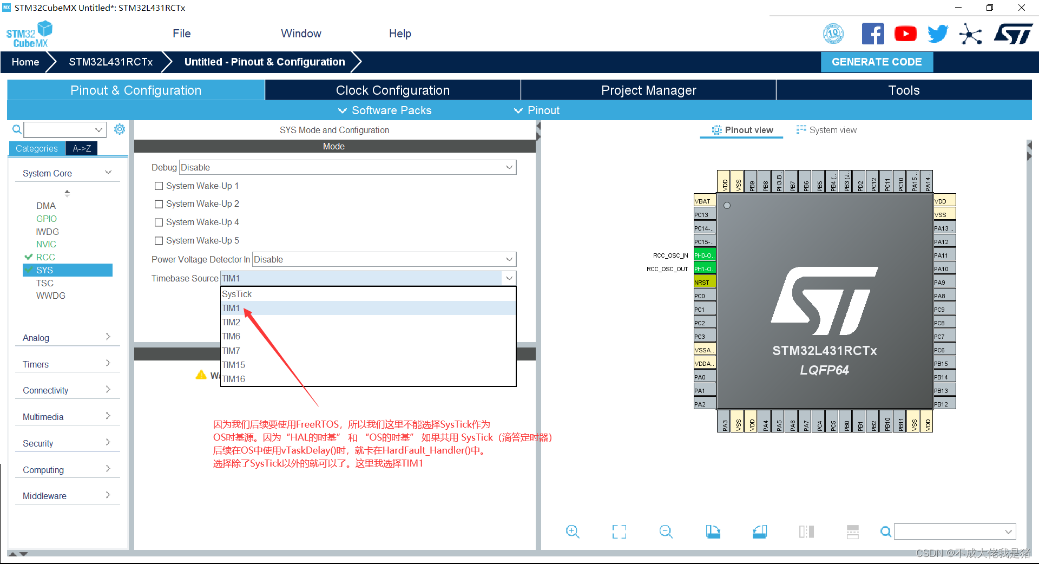The height and width of the screenshot is (564, 1039).
Task: Switch to Clock Configuration tab
Action: pos(393,90)
